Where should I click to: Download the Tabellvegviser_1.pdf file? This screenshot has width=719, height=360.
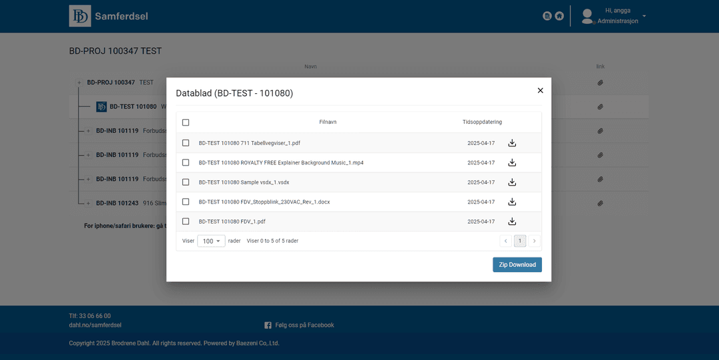tap(512, 143)
